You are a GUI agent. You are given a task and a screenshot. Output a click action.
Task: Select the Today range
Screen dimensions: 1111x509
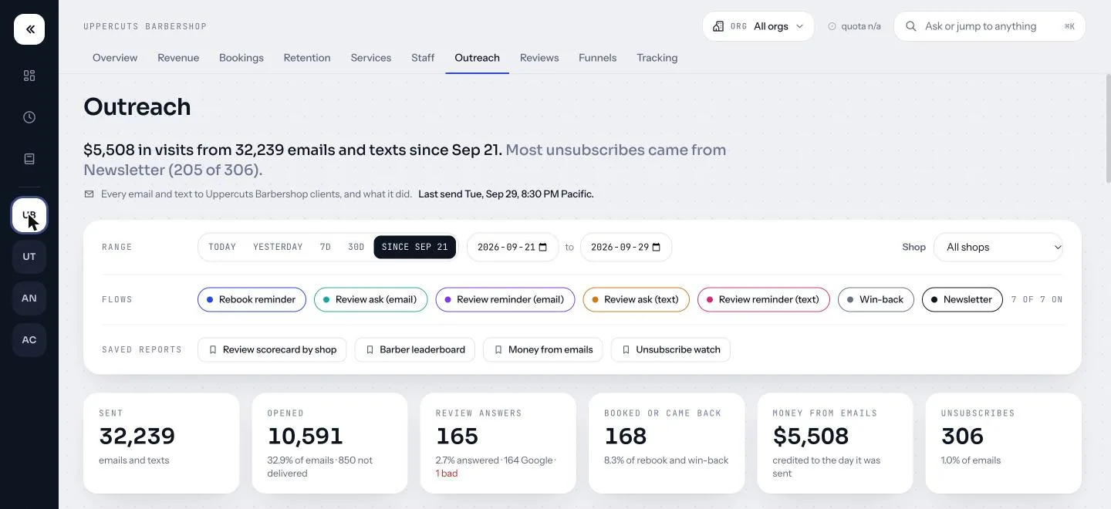(222, 248)
